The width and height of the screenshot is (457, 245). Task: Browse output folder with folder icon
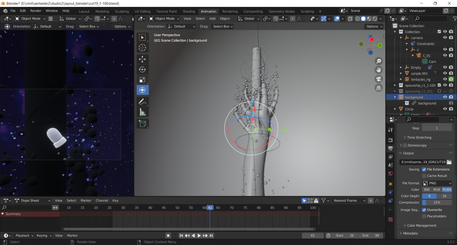[449, 162]
